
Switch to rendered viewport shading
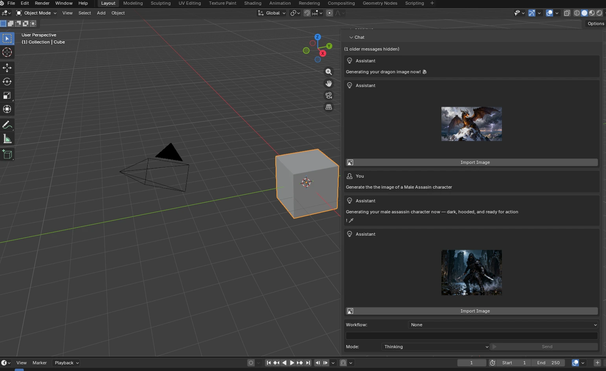599,13
